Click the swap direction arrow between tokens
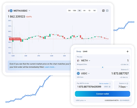This screenshot has width=137, height=108. pos(103,67)
